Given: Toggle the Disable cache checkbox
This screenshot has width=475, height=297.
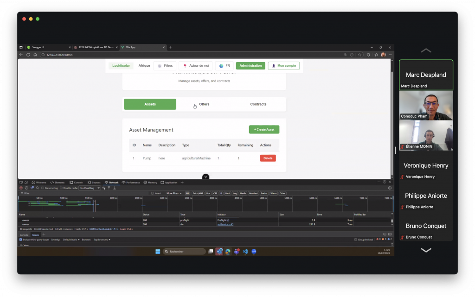Looking at the screenshot, I should pos(62,188).
